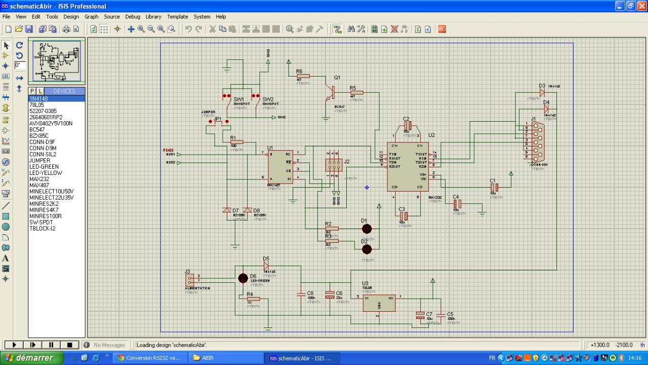648x365 pixels.
Task: Open the ARES netlist transfer icon
Action: pos(442,29)
